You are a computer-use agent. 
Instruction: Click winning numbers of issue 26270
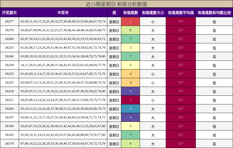point(63,30)
